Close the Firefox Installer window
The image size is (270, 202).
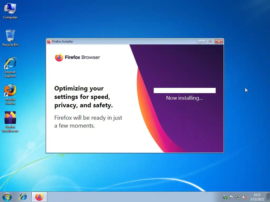tap(219, 41)
